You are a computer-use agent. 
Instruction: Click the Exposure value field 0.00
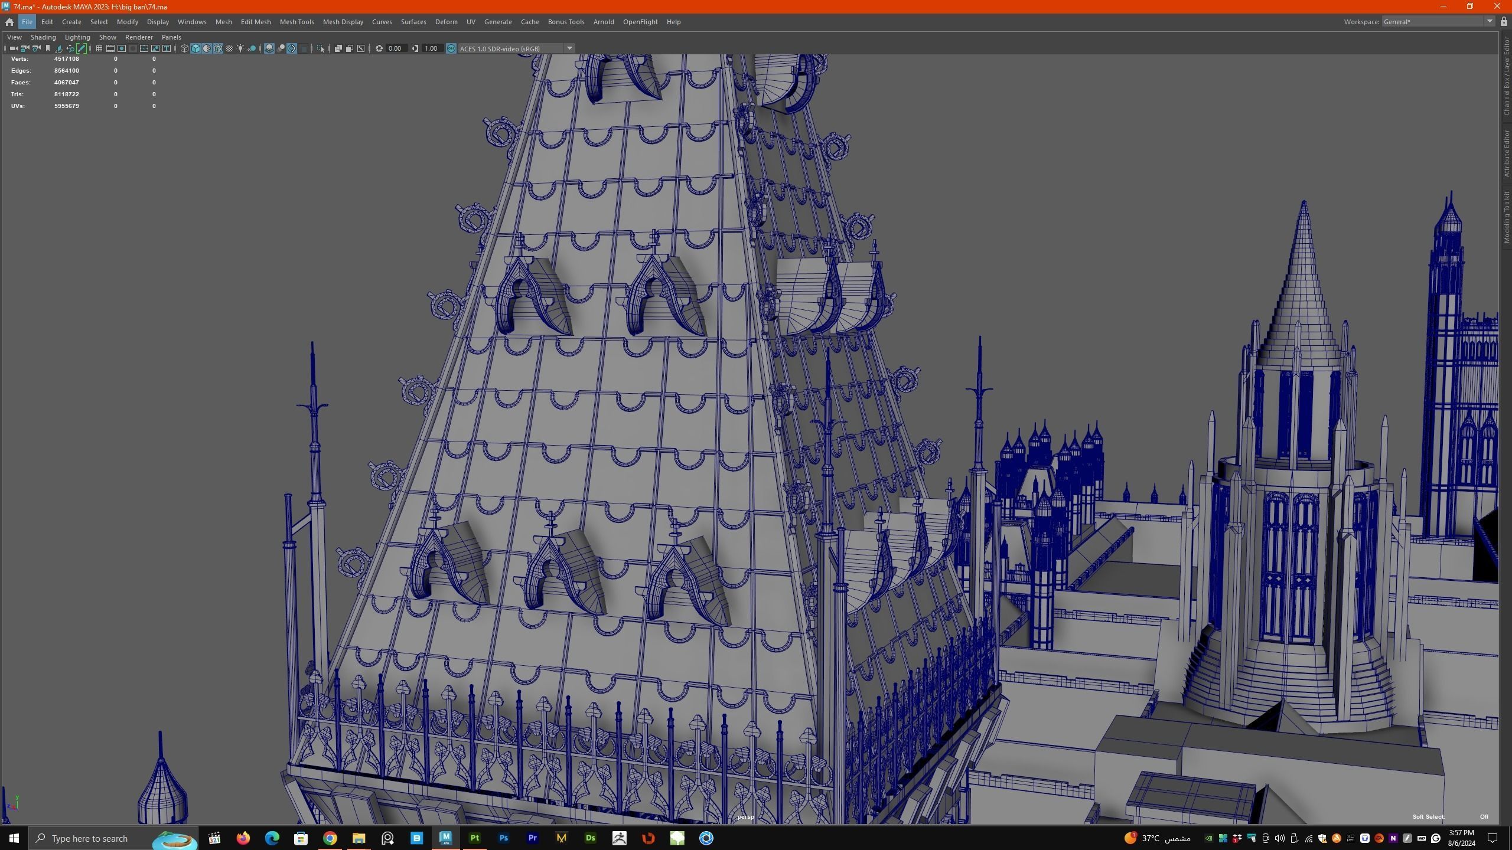pyautogui.click(x=396, y=48)
